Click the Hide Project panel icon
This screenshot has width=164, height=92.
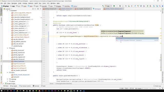pos(40,9)
